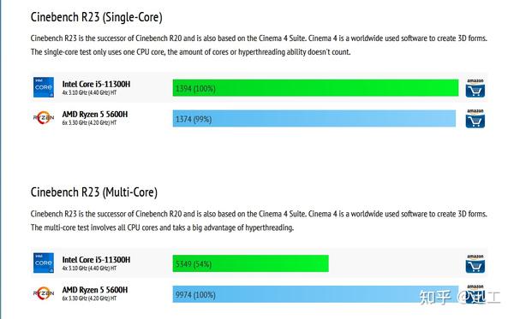Click the green 5349 (54%) score bar

(251, 263)
